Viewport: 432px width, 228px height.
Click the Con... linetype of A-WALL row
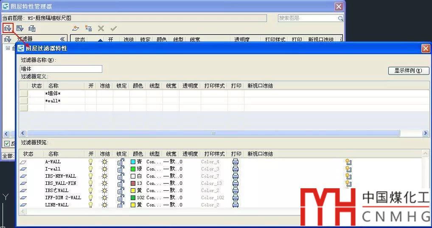tap(154, 162)
